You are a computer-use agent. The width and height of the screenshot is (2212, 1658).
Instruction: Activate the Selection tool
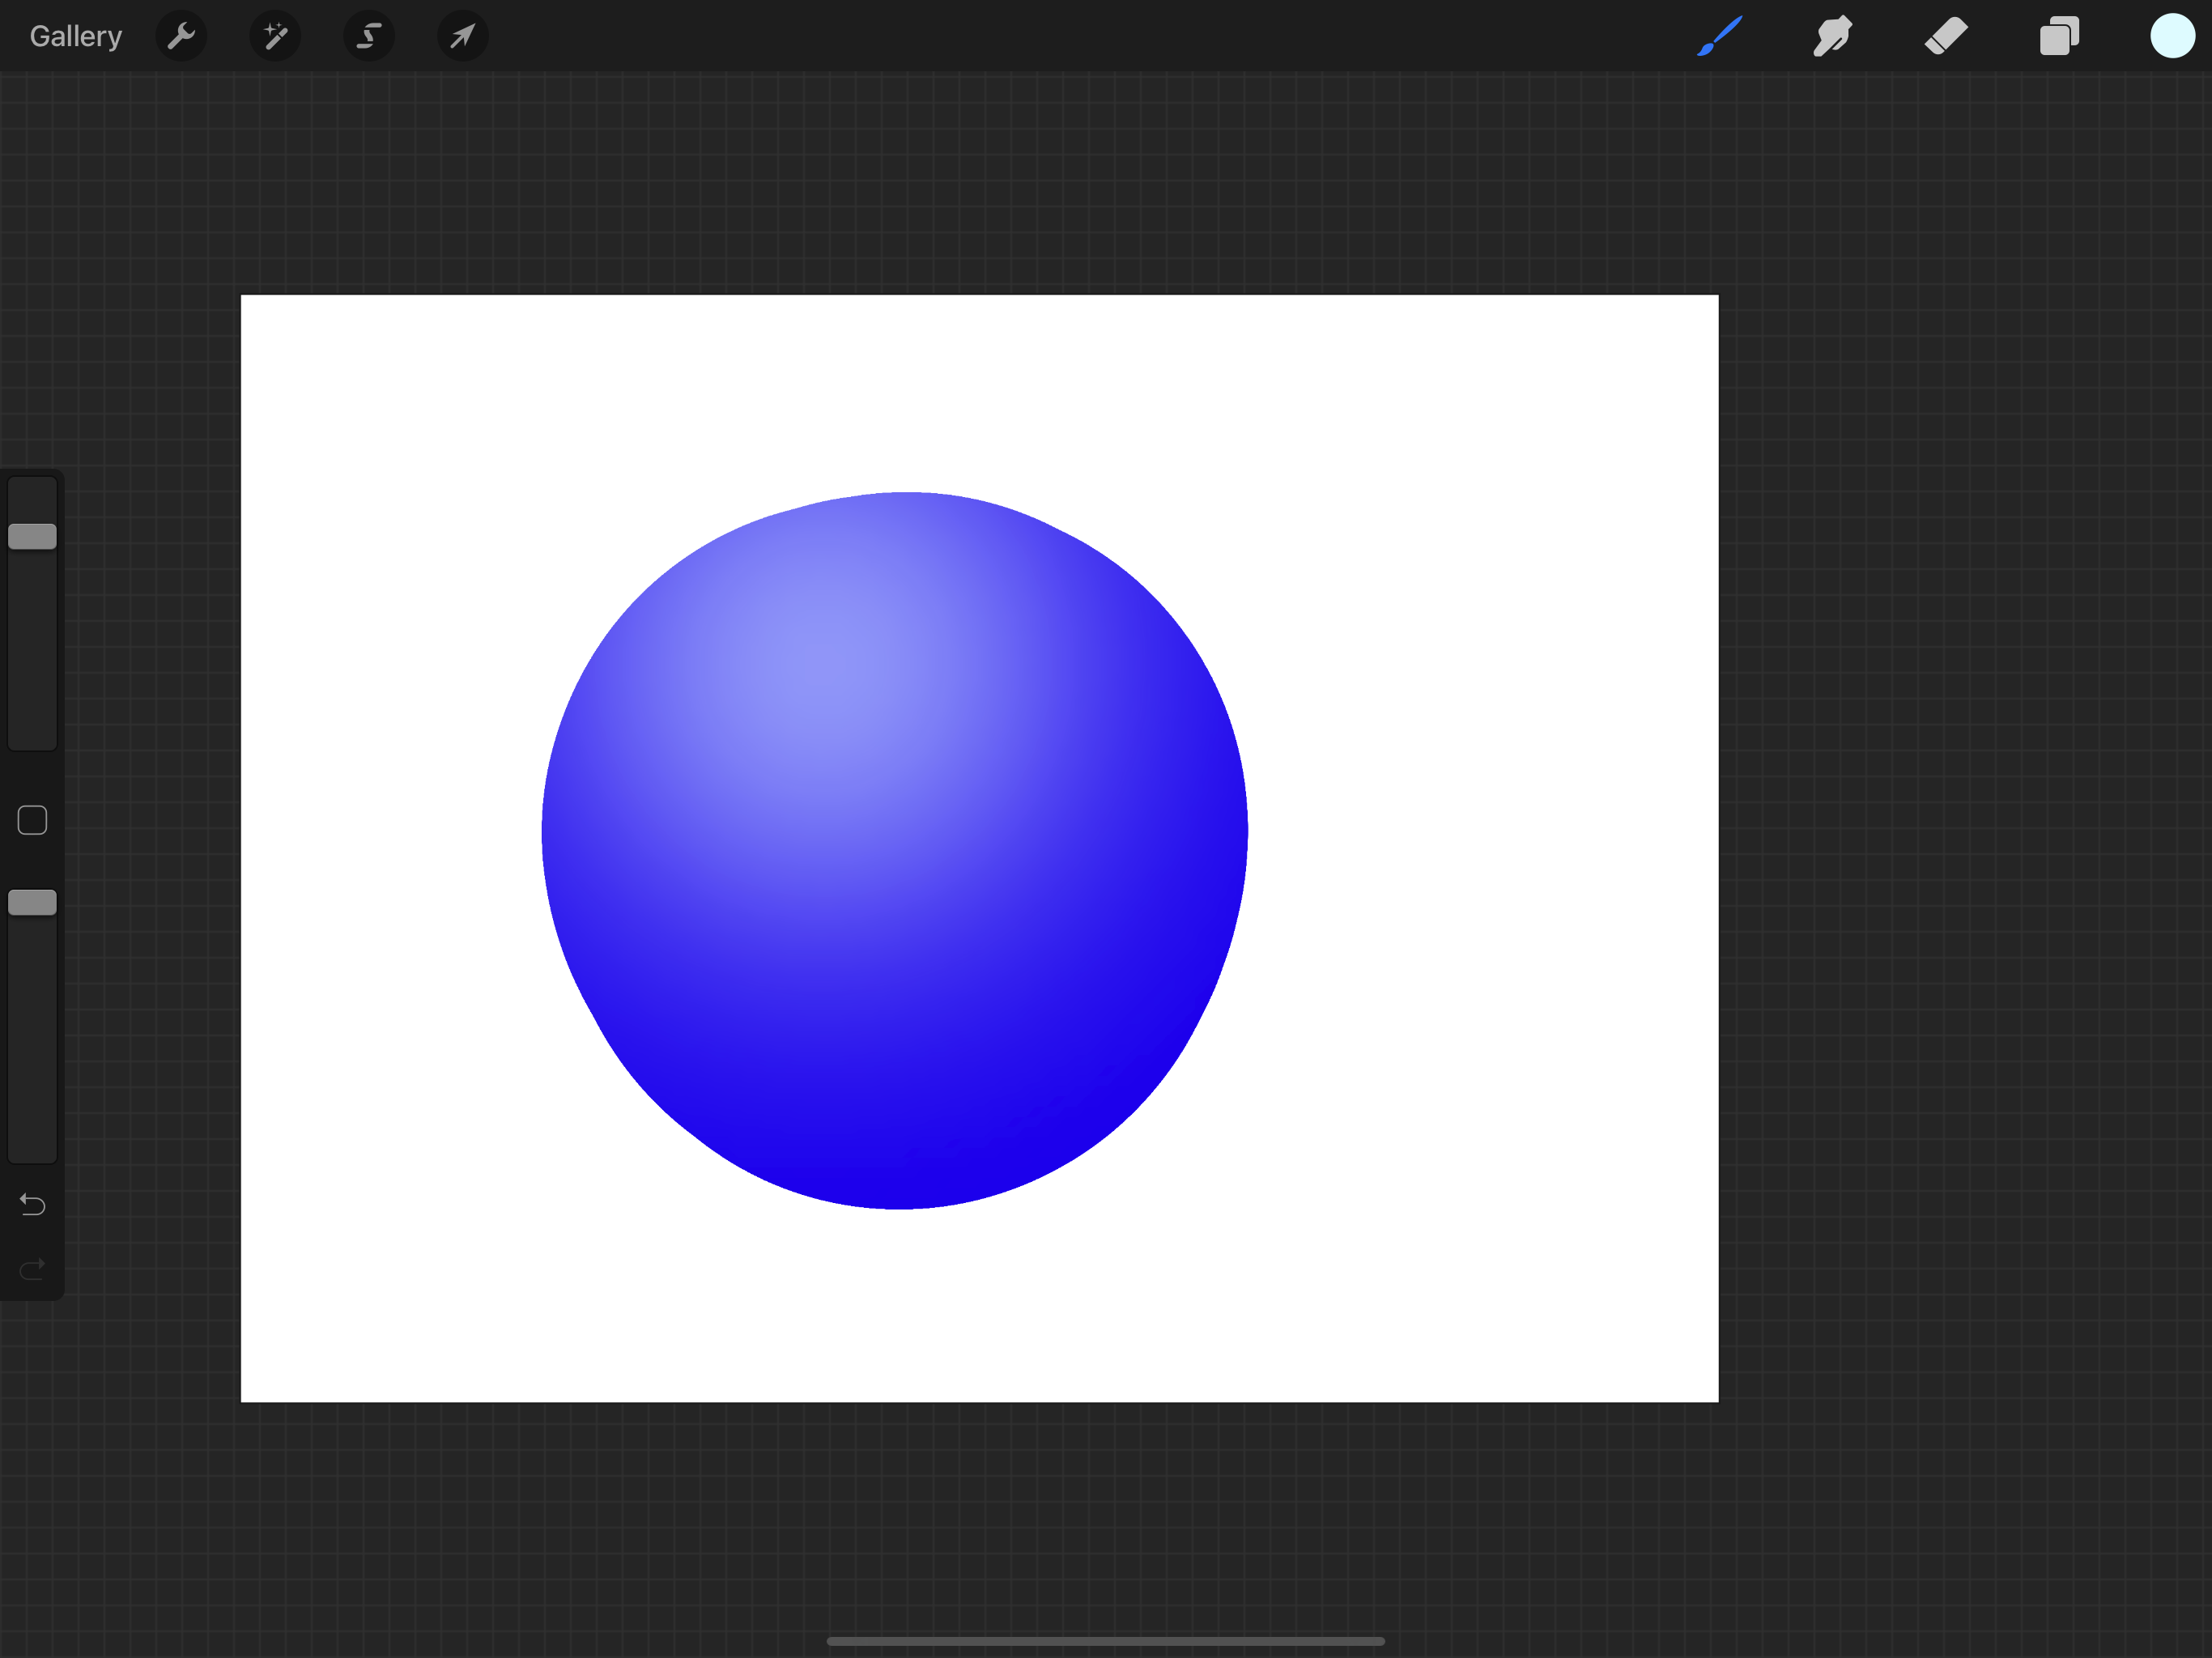[369, 37]
